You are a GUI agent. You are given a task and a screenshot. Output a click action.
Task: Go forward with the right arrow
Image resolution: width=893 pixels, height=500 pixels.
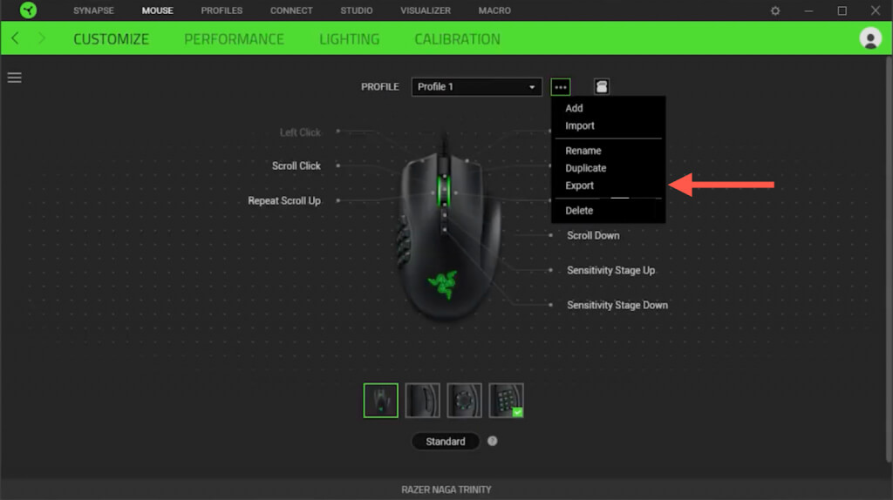pos(42,38)
